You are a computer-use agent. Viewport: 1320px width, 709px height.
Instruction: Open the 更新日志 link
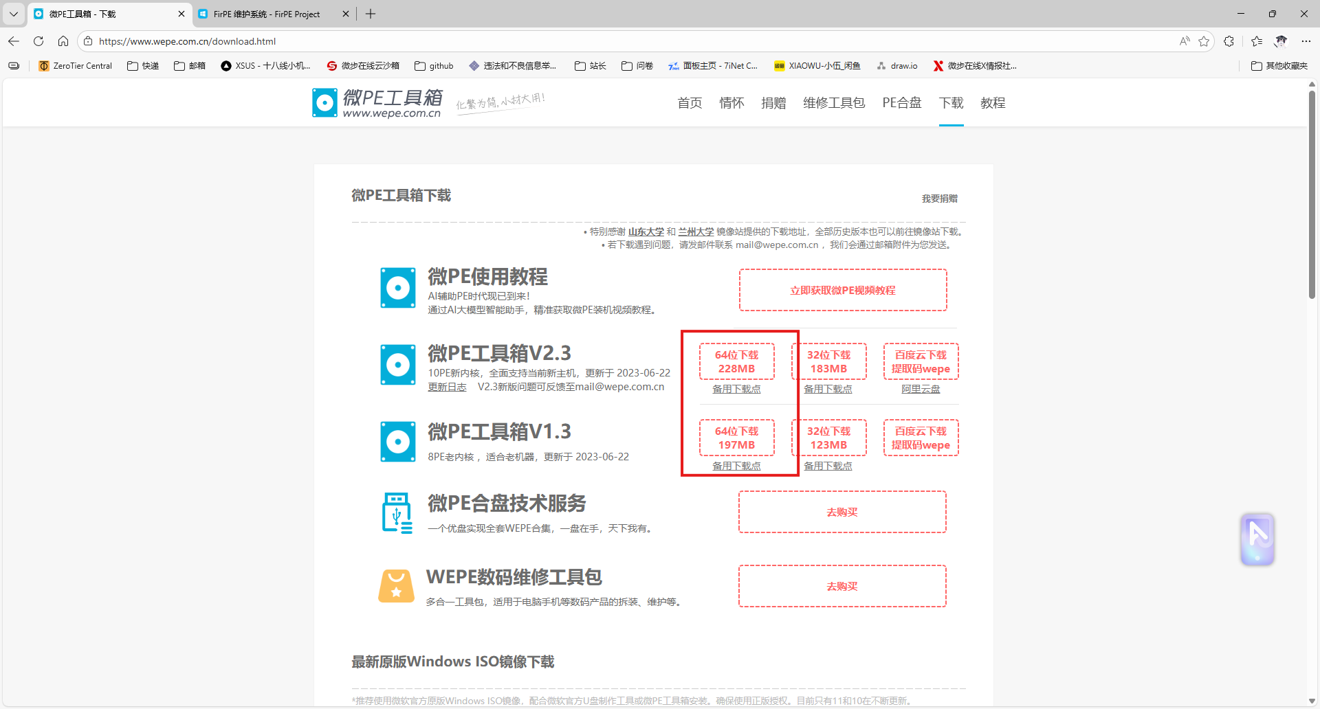point(447,386)
